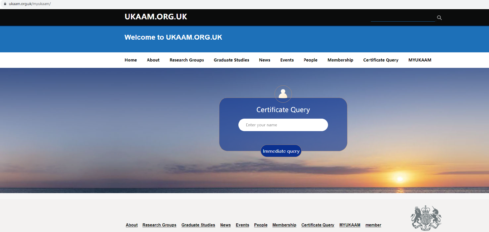489x232 pixels.
Task: Open MYUKAAM in the top navigation bar
Action: 420,60
